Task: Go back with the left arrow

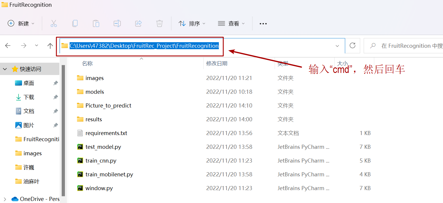Action: (x=8, y=45)
